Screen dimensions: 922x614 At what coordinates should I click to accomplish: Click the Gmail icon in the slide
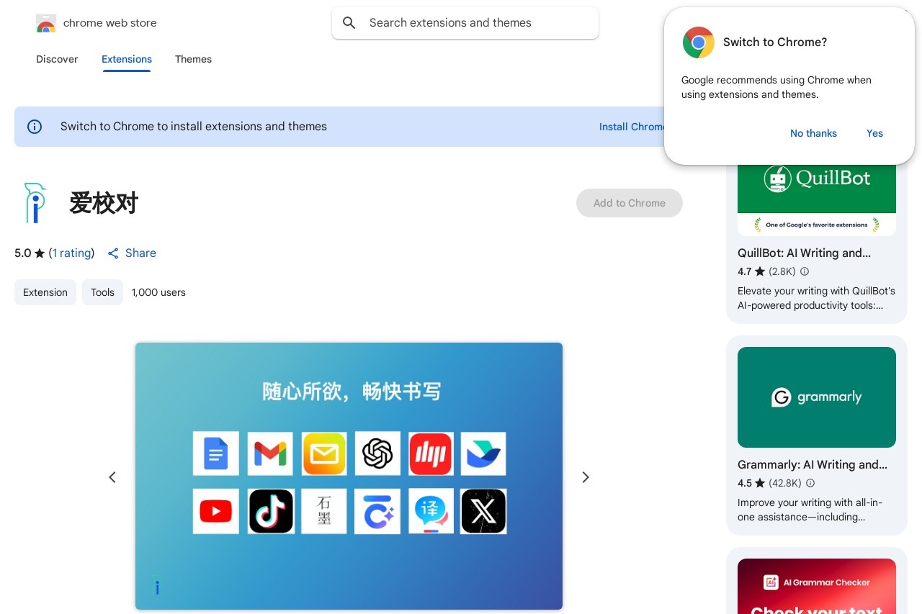pos(270,453)
